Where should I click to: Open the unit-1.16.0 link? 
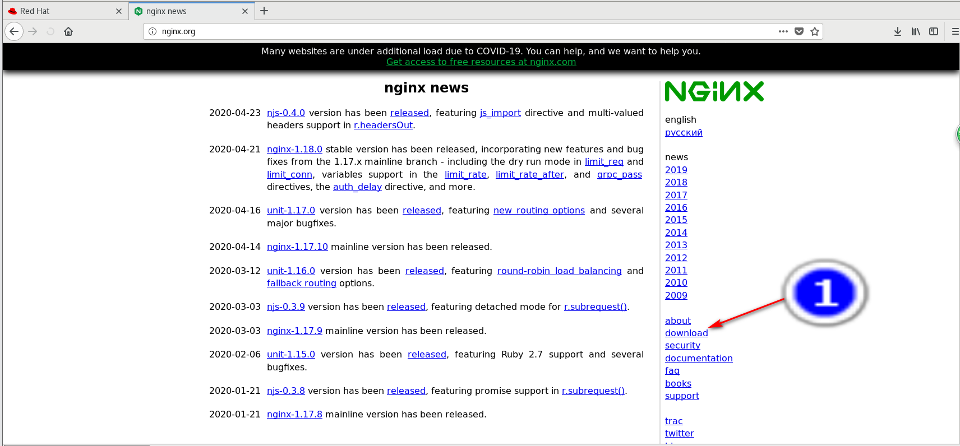pyautogui.click(x=291, y=271)
